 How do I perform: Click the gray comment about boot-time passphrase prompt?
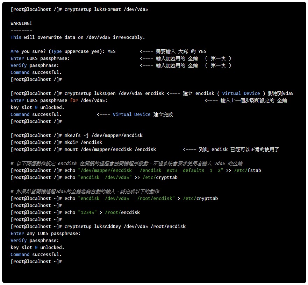click(127, 164)
